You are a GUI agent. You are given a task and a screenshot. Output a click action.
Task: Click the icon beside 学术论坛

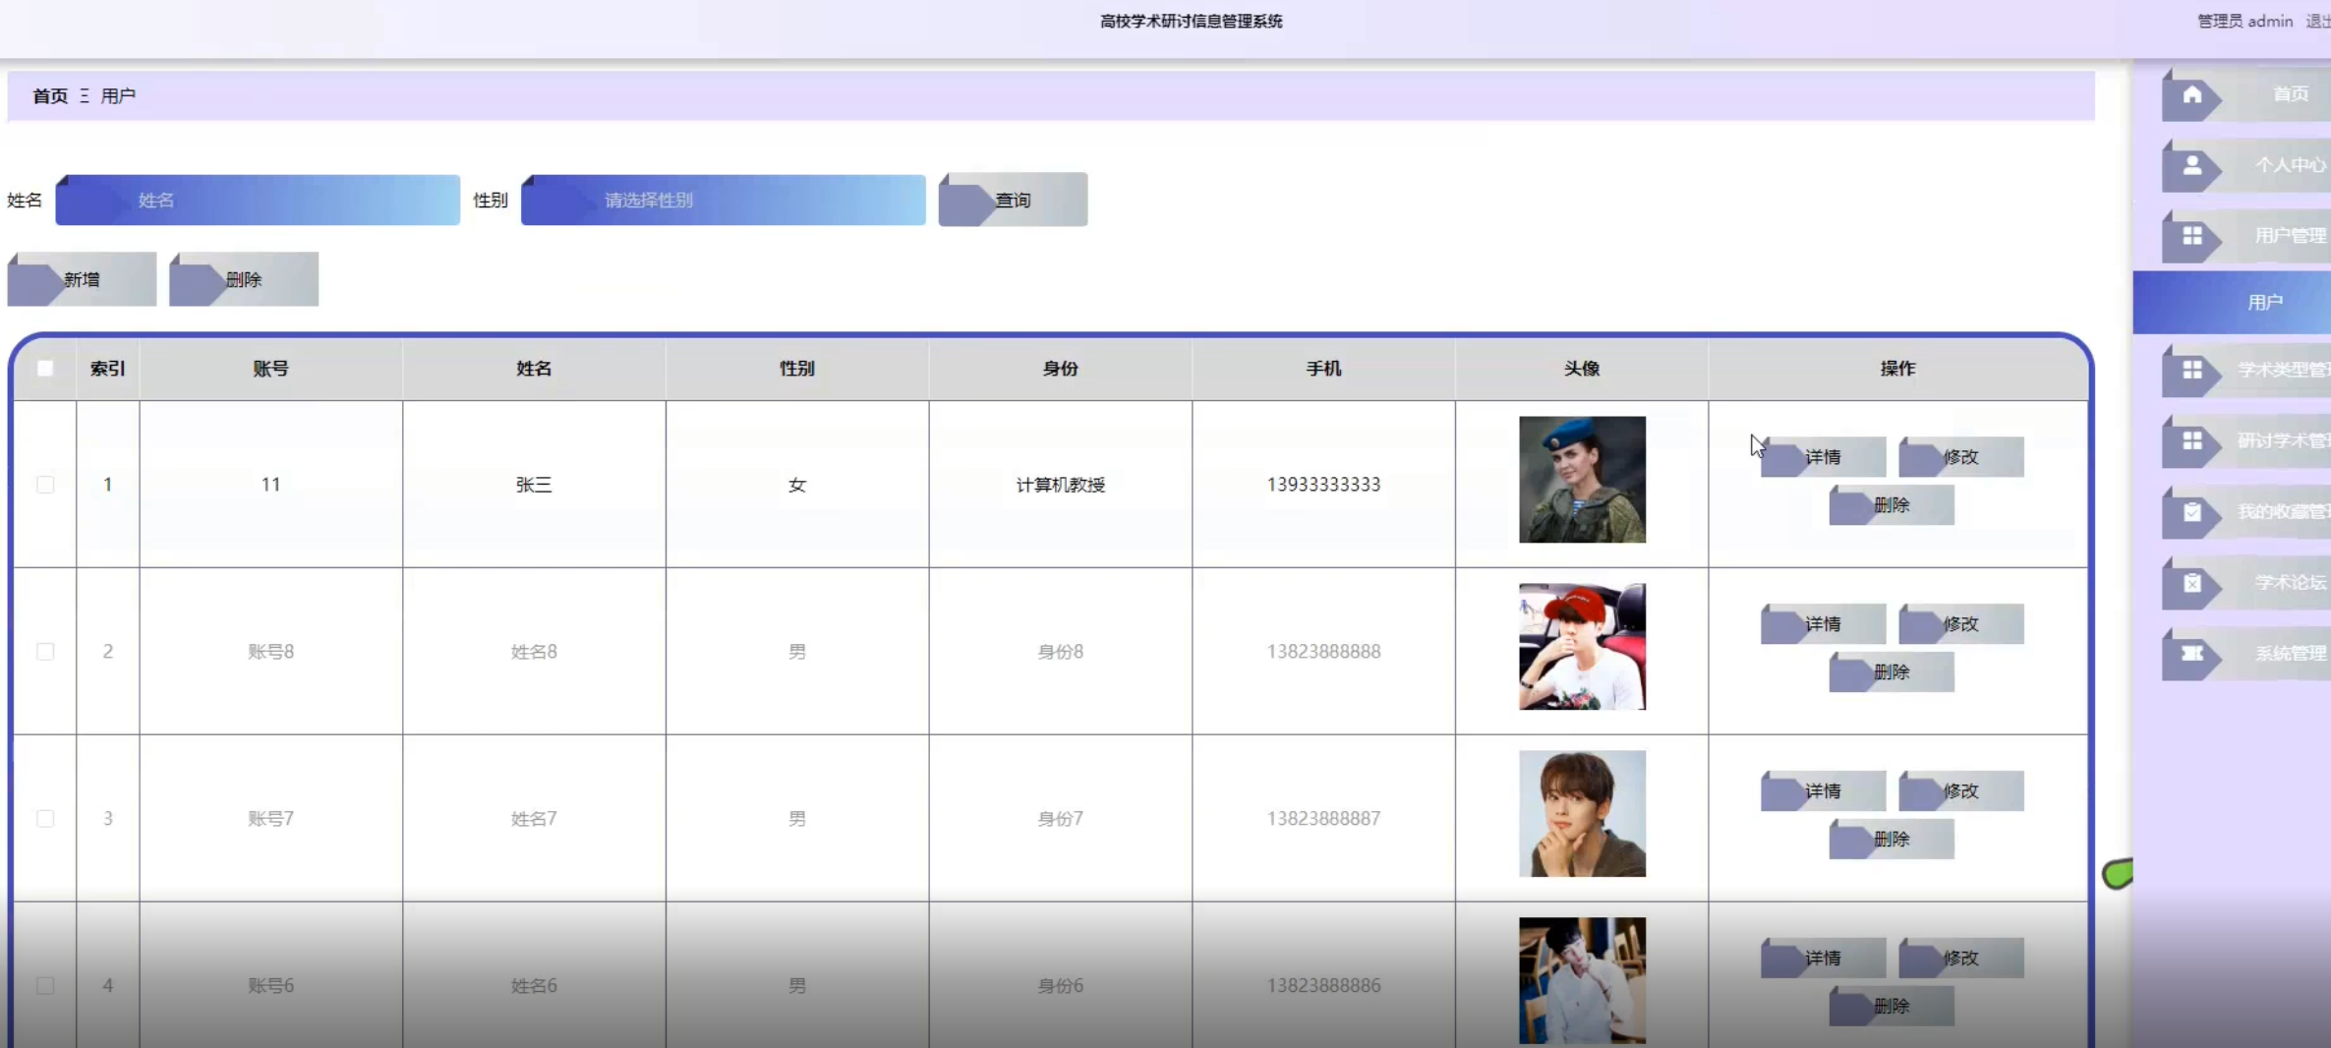pyautogui.click(x=2192, y=583)
